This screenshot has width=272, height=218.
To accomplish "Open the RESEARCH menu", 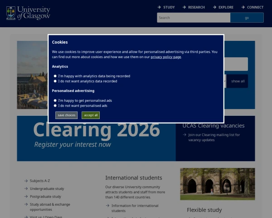I will coord(196,7).
